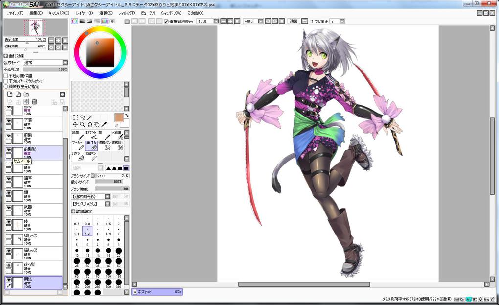The height and width of the screenshot is (305, 499).
Task: Open the レイヤー(L) menu
Action: tap(85, 13)
